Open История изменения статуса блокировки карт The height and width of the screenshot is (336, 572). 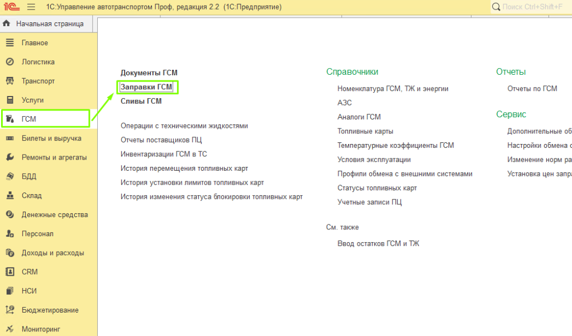212,197
